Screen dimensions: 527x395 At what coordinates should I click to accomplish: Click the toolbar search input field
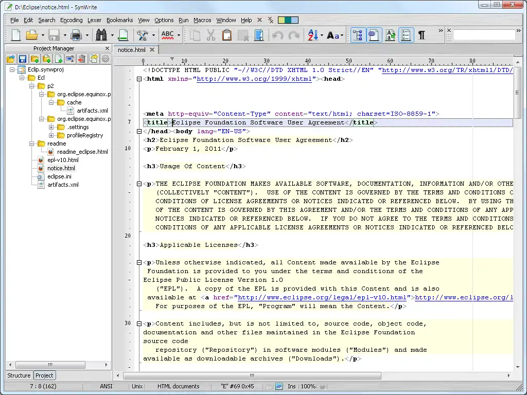pyautogui.click(x=484, y=35)
